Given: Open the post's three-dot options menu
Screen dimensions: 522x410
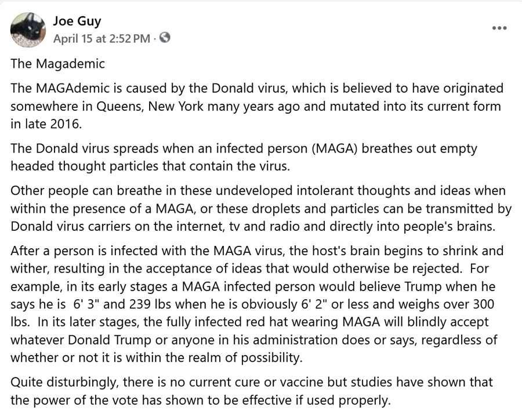Looking at the screenshot, I should 499,28.
